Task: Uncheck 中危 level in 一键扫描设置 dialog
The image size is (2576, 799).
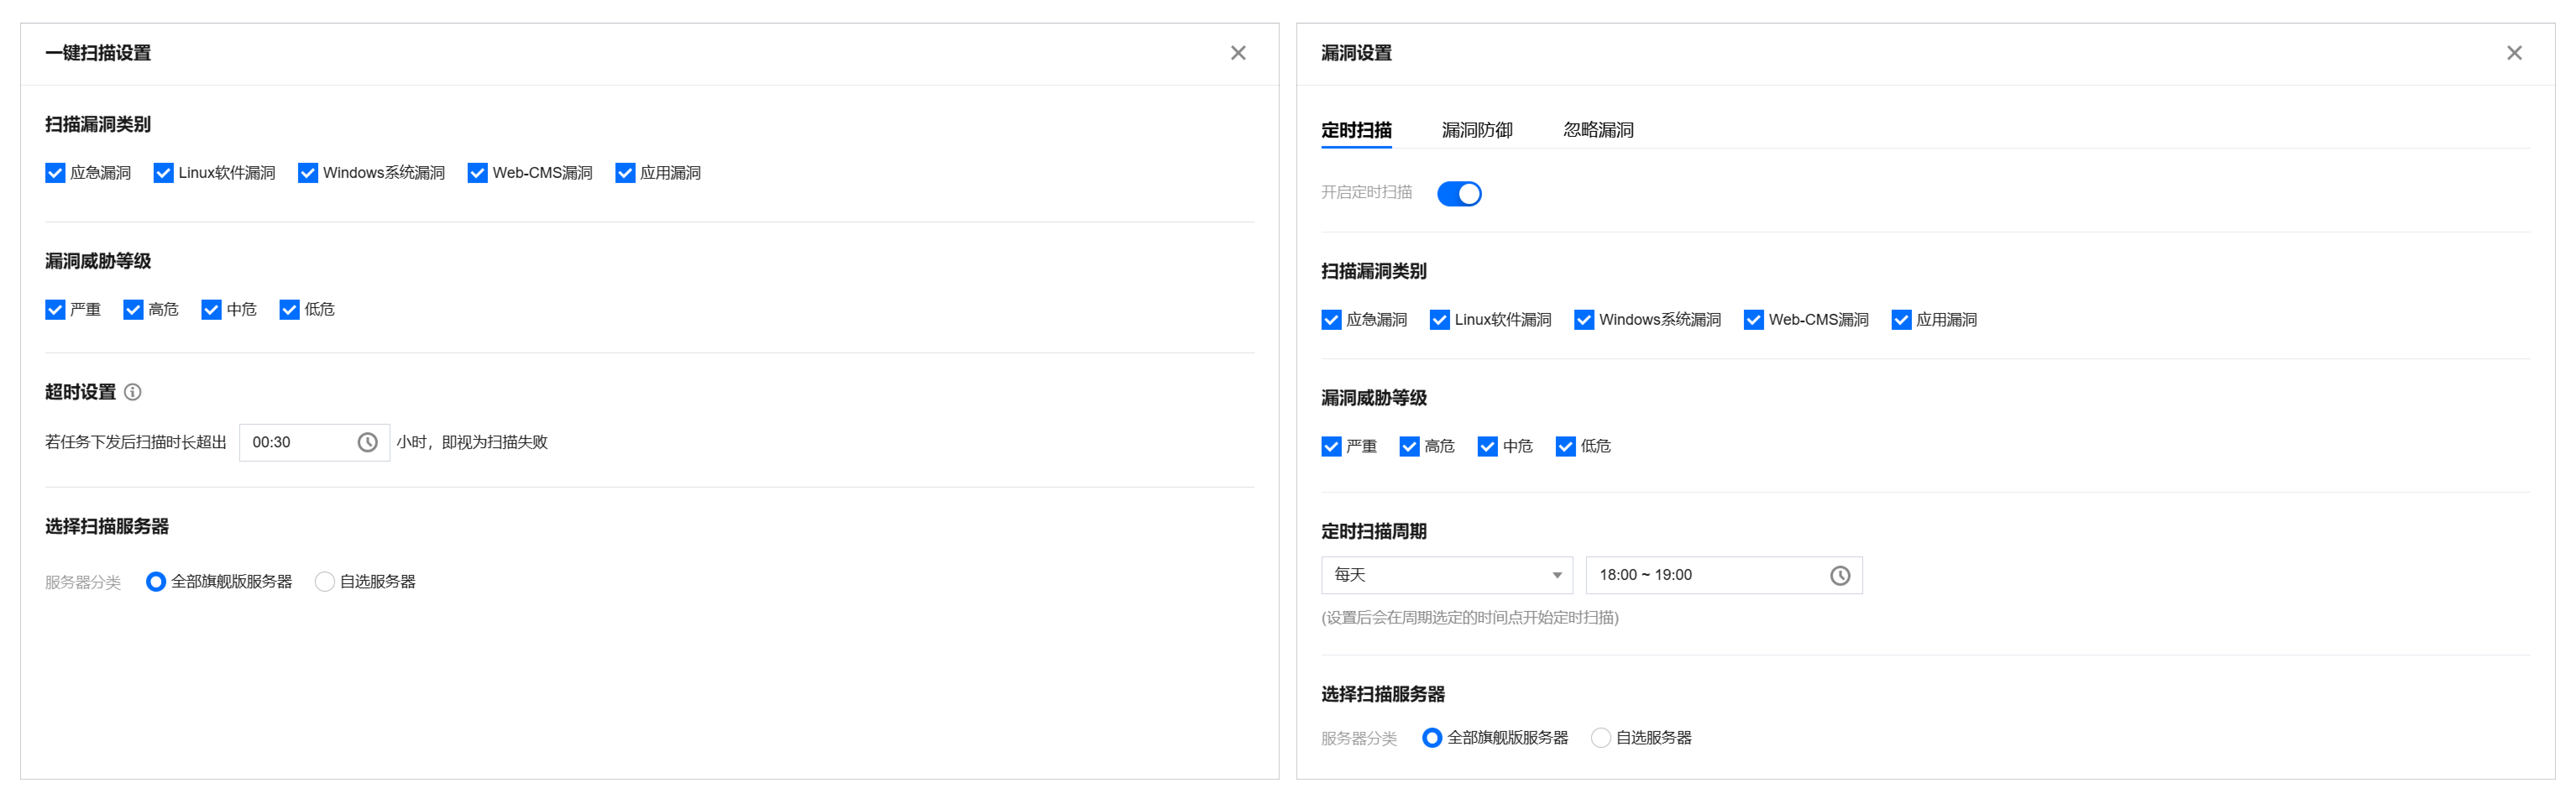Action: point(211,310)
